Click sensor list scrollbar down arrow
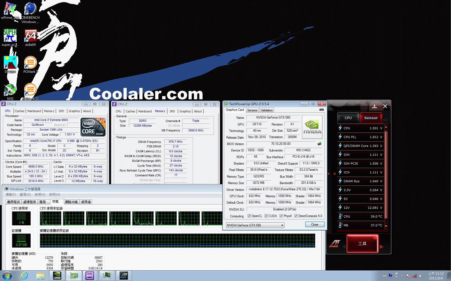The width and height of the screenshot is (451, 281). click(386, 226)
